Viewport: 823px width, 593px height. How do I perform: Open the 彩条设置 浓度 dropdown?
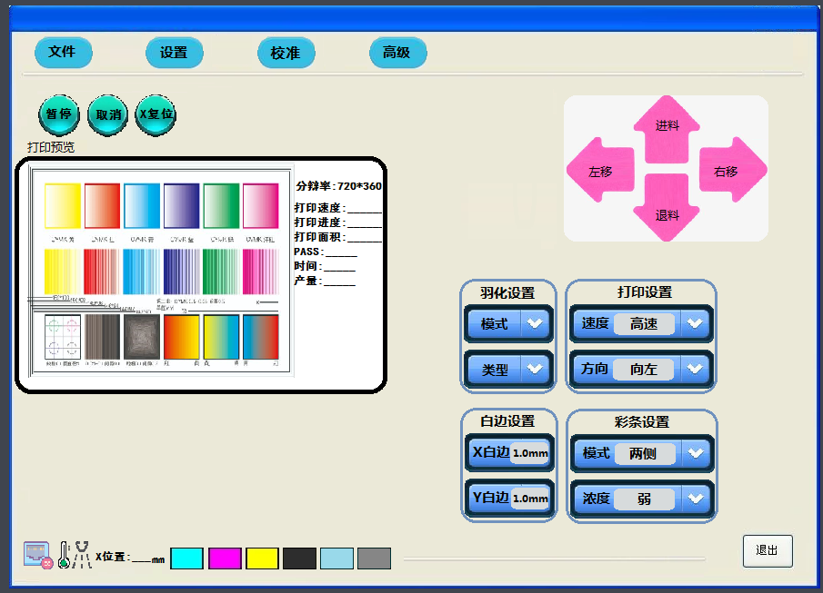(x=695, y=499)
